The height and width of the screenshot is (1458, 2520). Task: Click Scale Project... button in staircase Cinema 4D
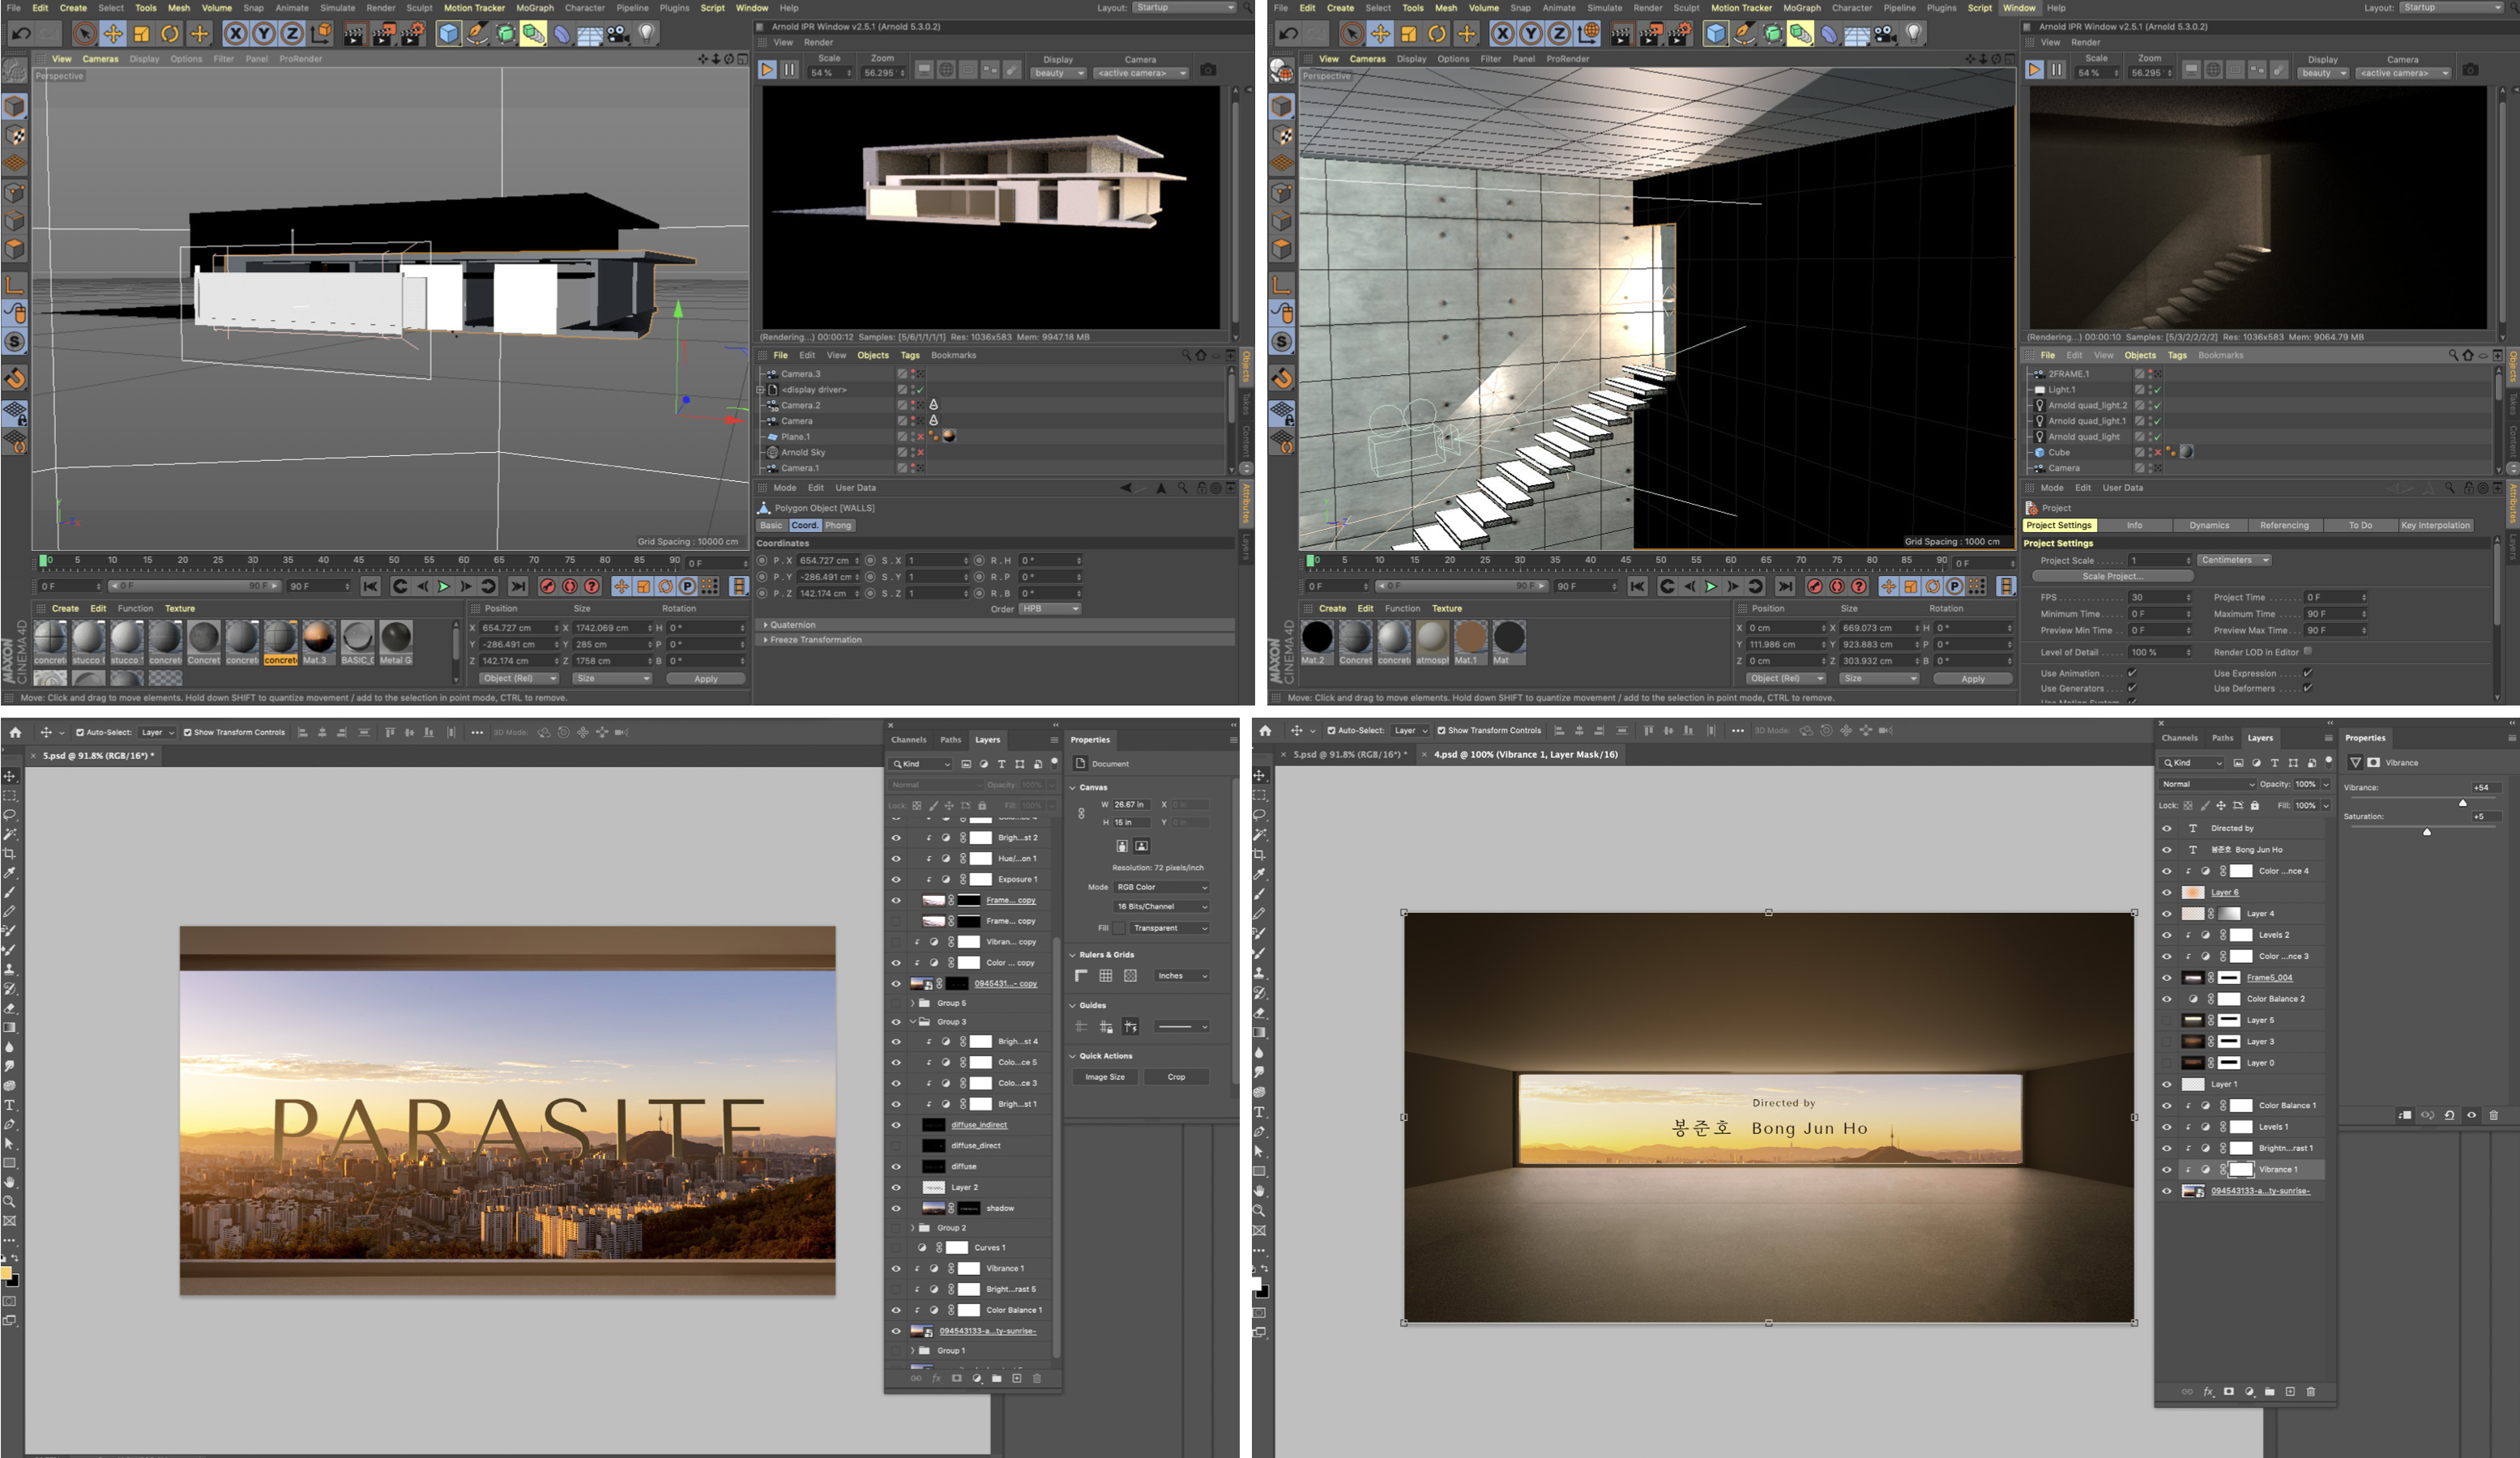tap(2112, 577)
